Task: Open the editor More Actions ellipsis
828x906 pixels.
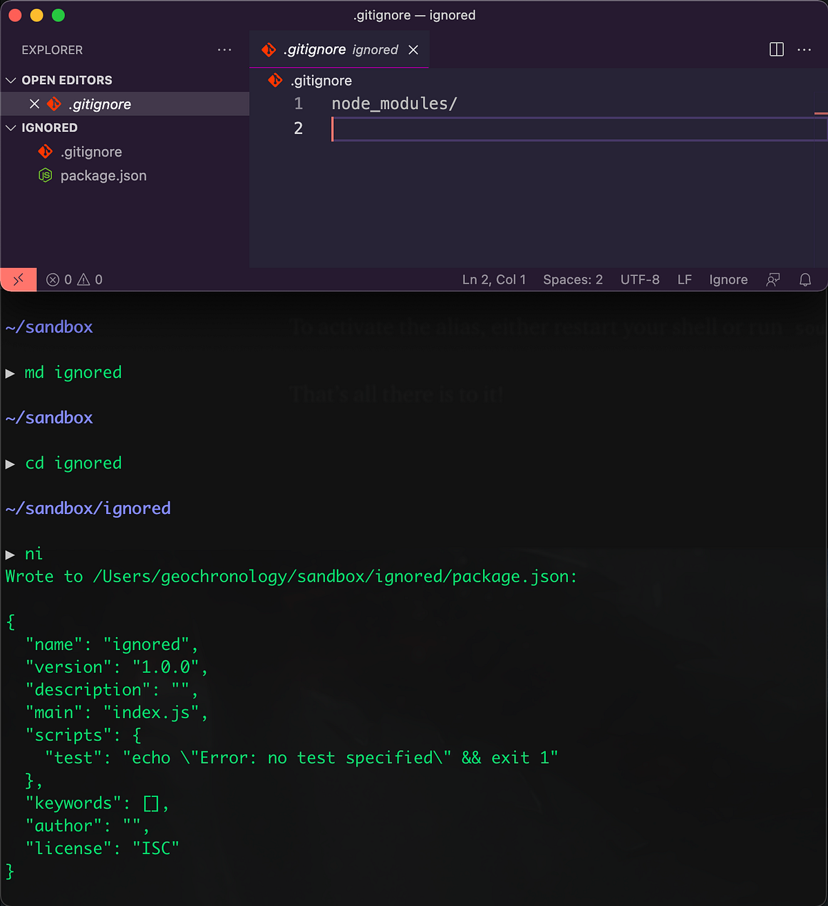Action: pyautogui.click(x=804, y=49)
